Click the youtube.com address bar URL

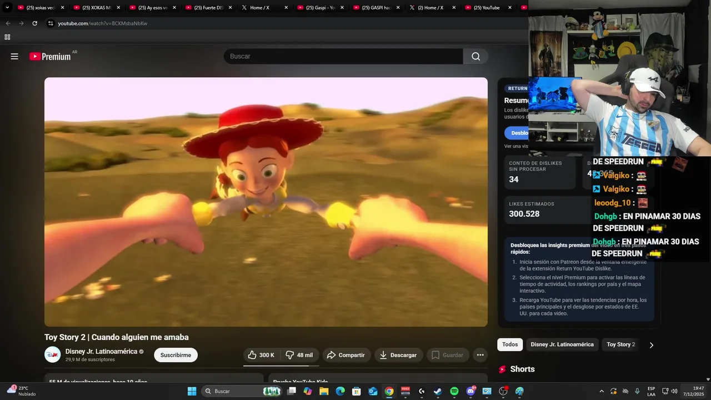tap(103, 23)
